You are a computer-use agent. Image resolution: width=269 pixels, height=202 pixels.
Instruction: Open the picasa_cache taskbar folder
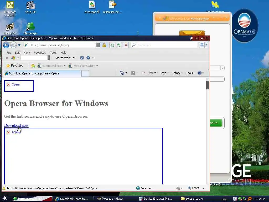[192, 199]
